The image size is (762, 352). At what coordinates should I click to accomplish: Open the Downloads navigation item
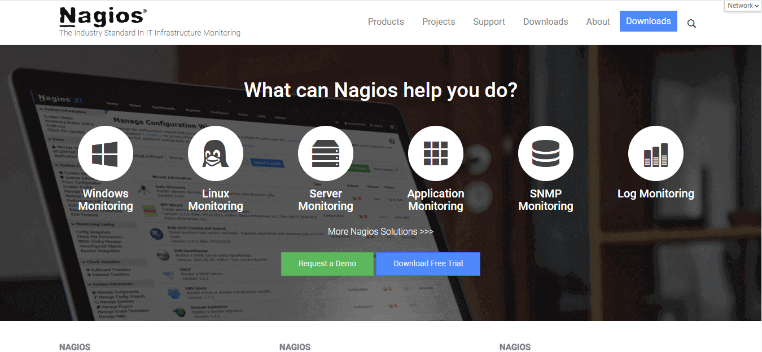[545, 21]
